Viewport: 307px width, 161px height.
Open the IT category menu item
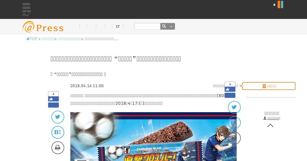(118, 27)
